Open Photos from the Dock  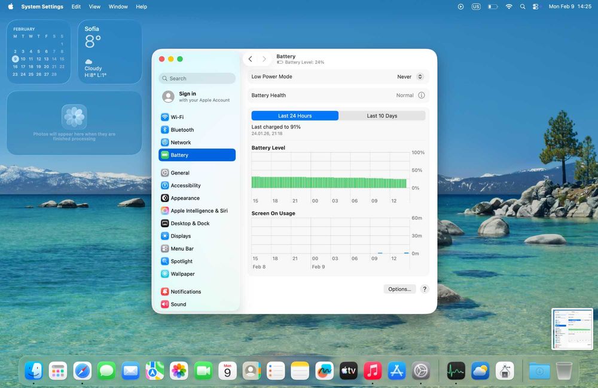tap(179, 371)
